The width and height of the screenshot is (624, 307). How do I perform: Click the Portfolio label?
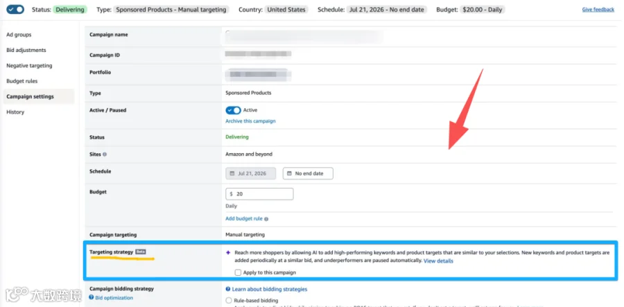pos(101,73)
